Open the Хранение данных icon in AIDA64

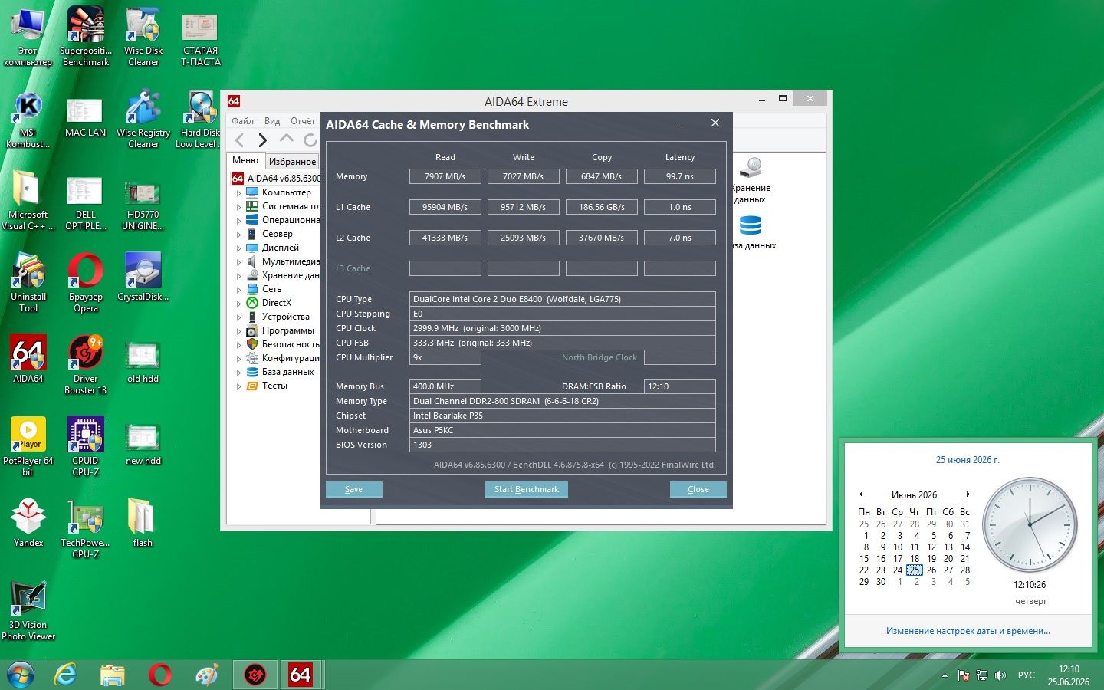pyautogui.click(x=752, y=179)
